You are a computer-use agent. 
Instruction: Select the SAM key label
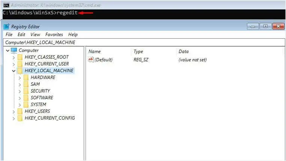(x=35, y=84)
